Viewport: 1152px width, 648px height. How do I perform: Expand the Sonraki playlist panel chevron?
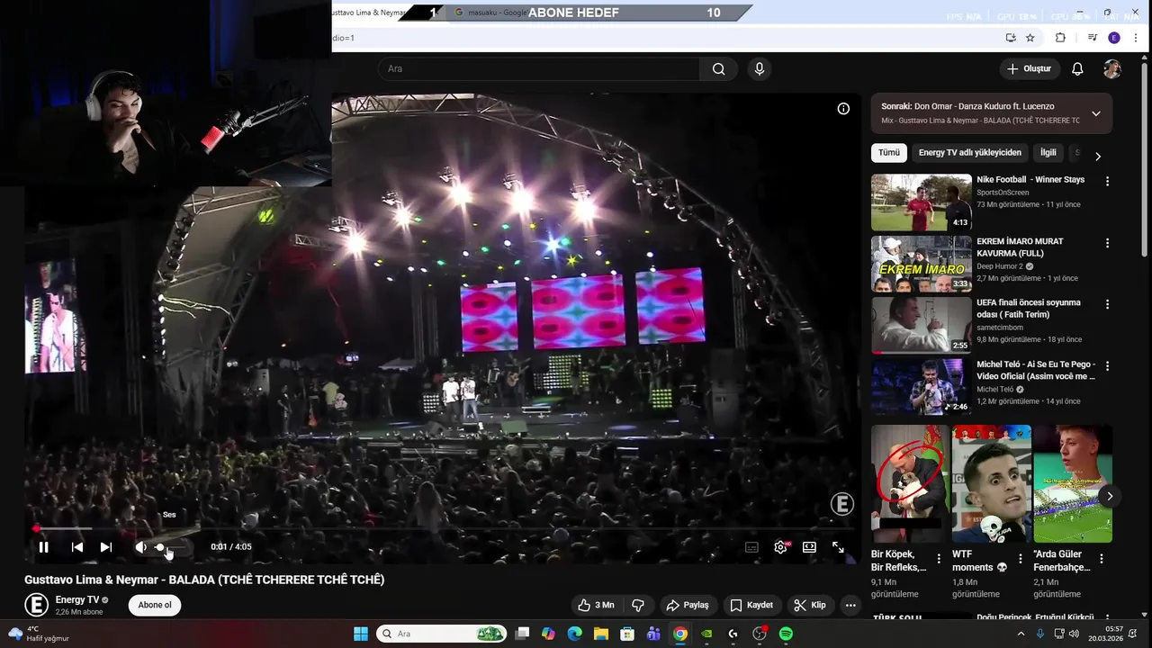click(x=1095, y=113)
